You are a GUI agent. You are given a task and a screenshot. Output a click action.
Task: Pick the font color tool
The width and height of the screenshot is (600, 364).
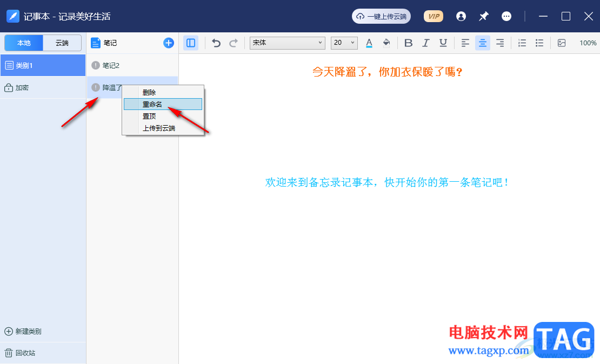(369, 43)
